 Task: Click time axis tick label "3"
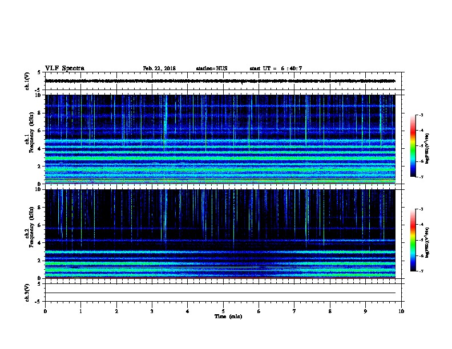(x=152, y=311)
